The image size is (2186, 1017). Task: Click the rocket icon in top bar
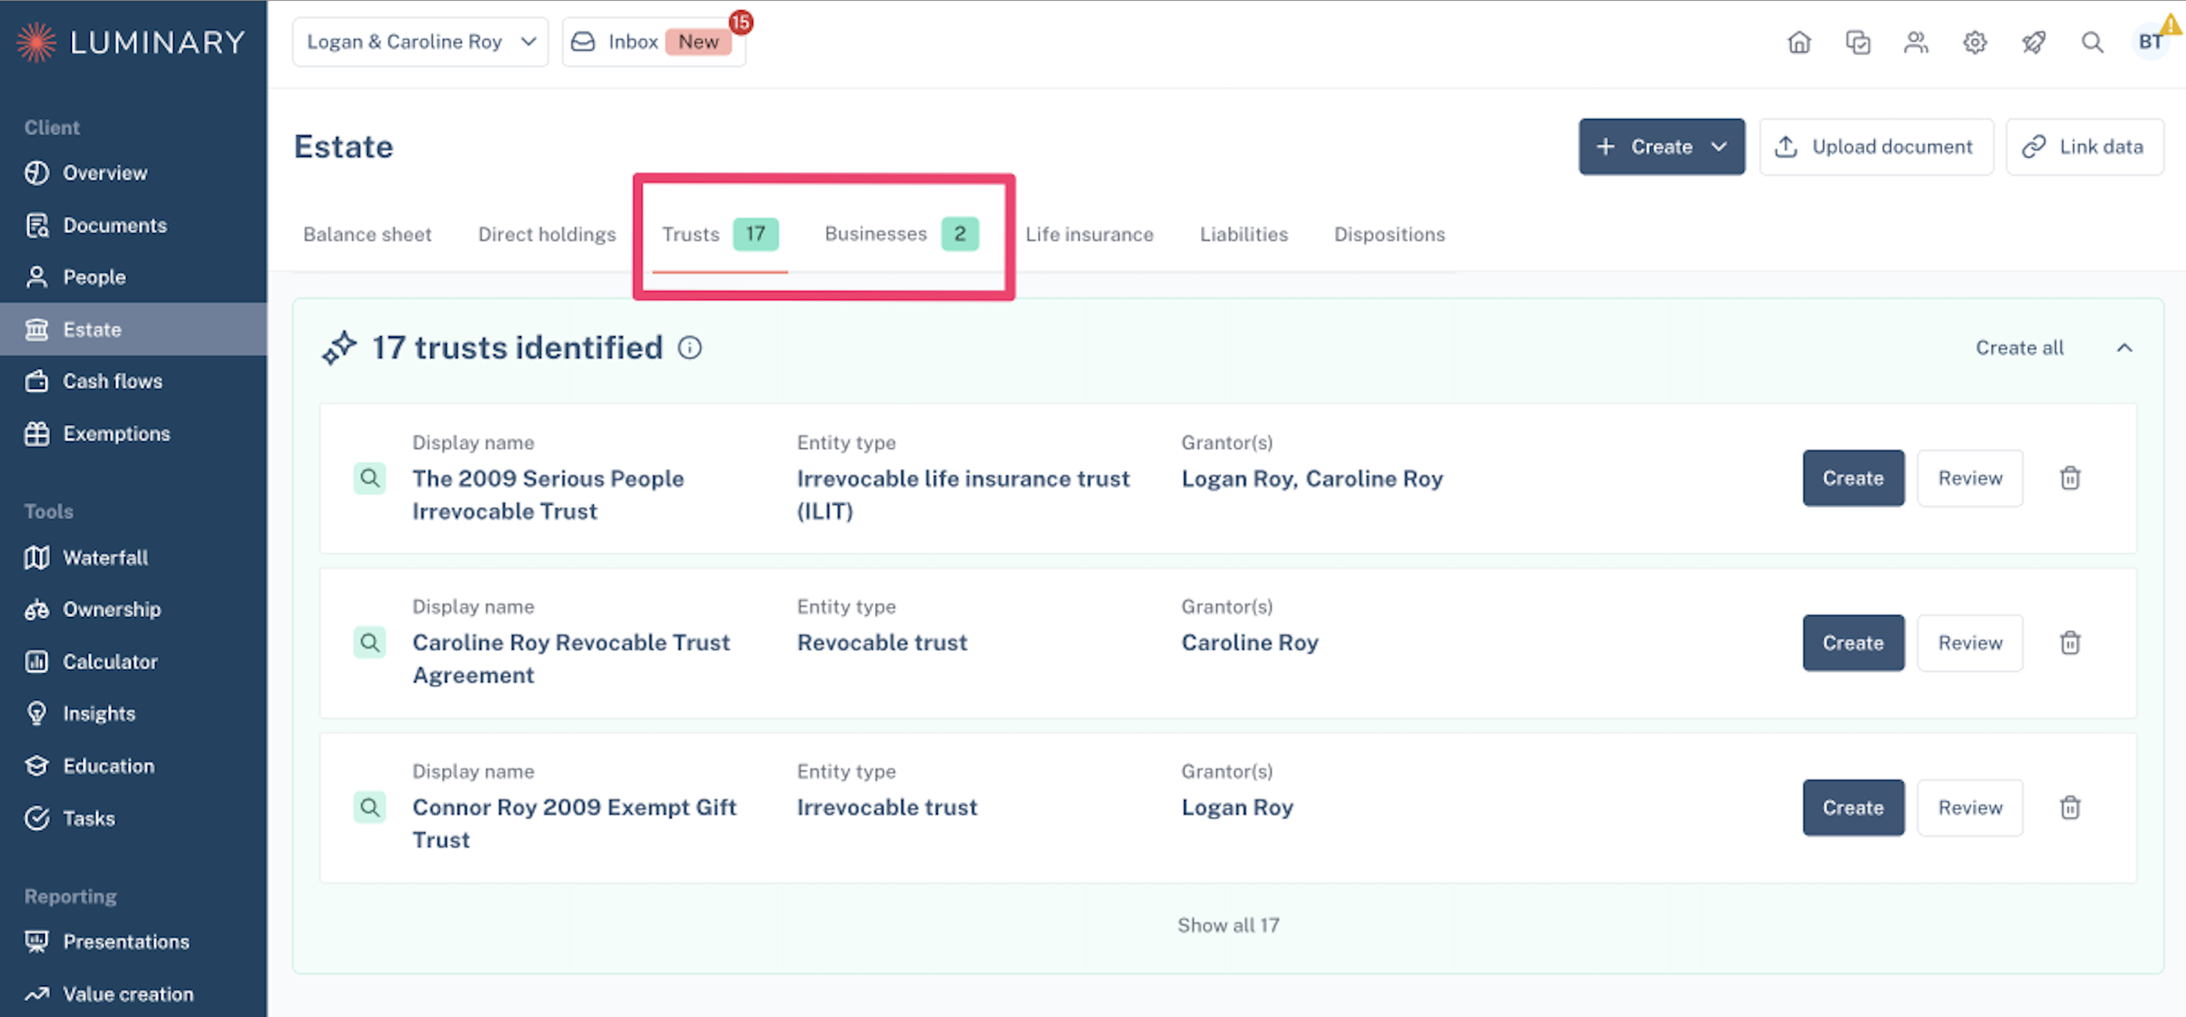pos(2033,42)
